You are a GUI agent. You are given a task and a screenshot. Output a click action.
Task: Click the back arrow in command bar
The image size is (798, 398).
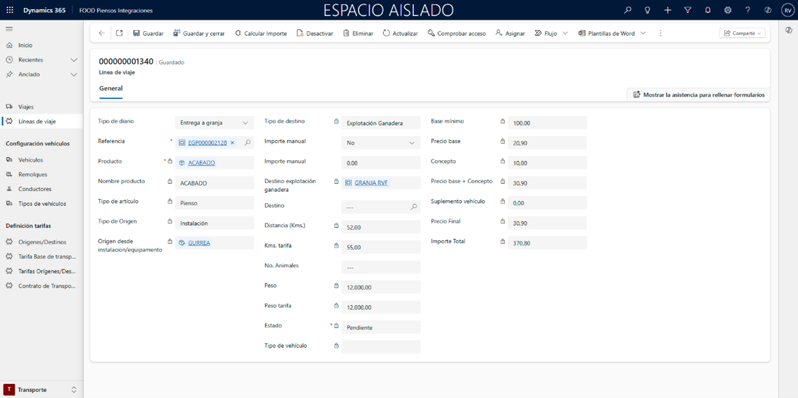click(x=102, y=33)
